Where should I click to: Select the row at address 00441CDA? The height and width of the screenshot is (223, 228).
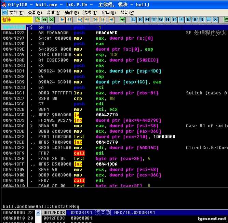115,126
